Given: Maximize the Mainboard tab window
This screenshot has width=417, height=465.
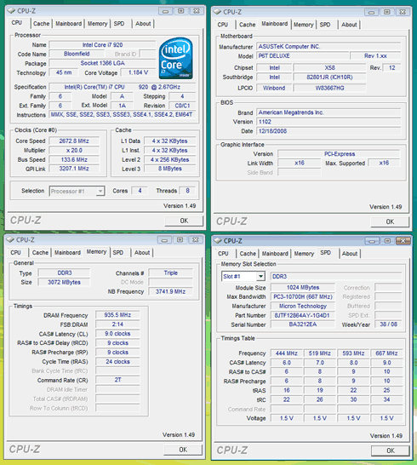Looking at the screenshot, I should point(386,12).
